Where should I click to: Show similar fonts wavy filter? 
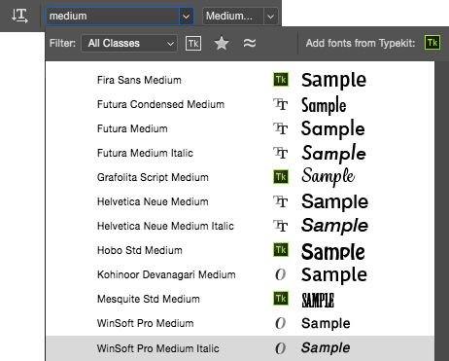pos(250,43)
